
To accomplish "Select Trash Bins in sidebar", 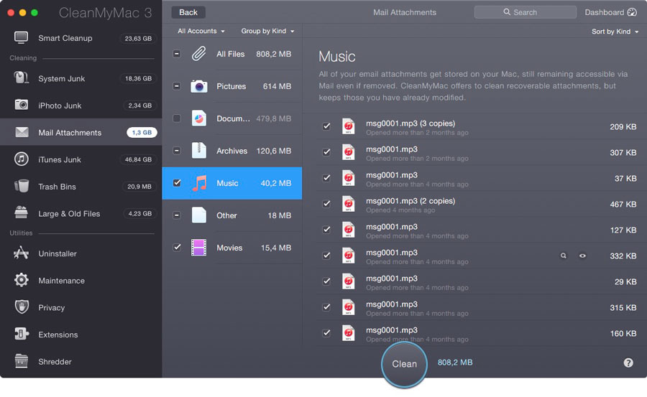I will (81, 187).
